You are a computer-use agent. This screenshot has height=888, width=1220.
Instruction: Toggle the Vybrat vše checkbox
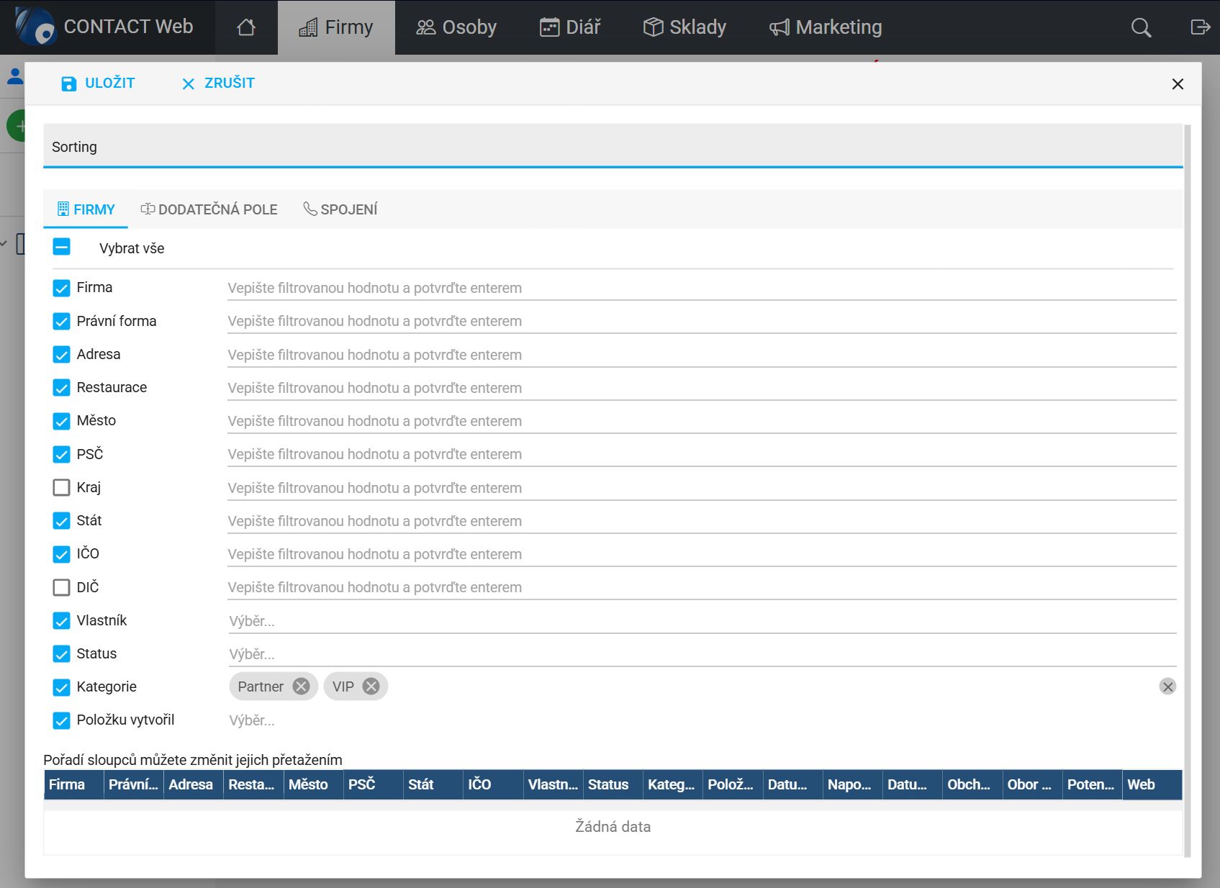point(62,247)
